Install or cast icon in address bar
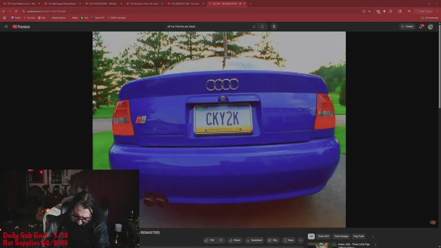 coord(364,11)
